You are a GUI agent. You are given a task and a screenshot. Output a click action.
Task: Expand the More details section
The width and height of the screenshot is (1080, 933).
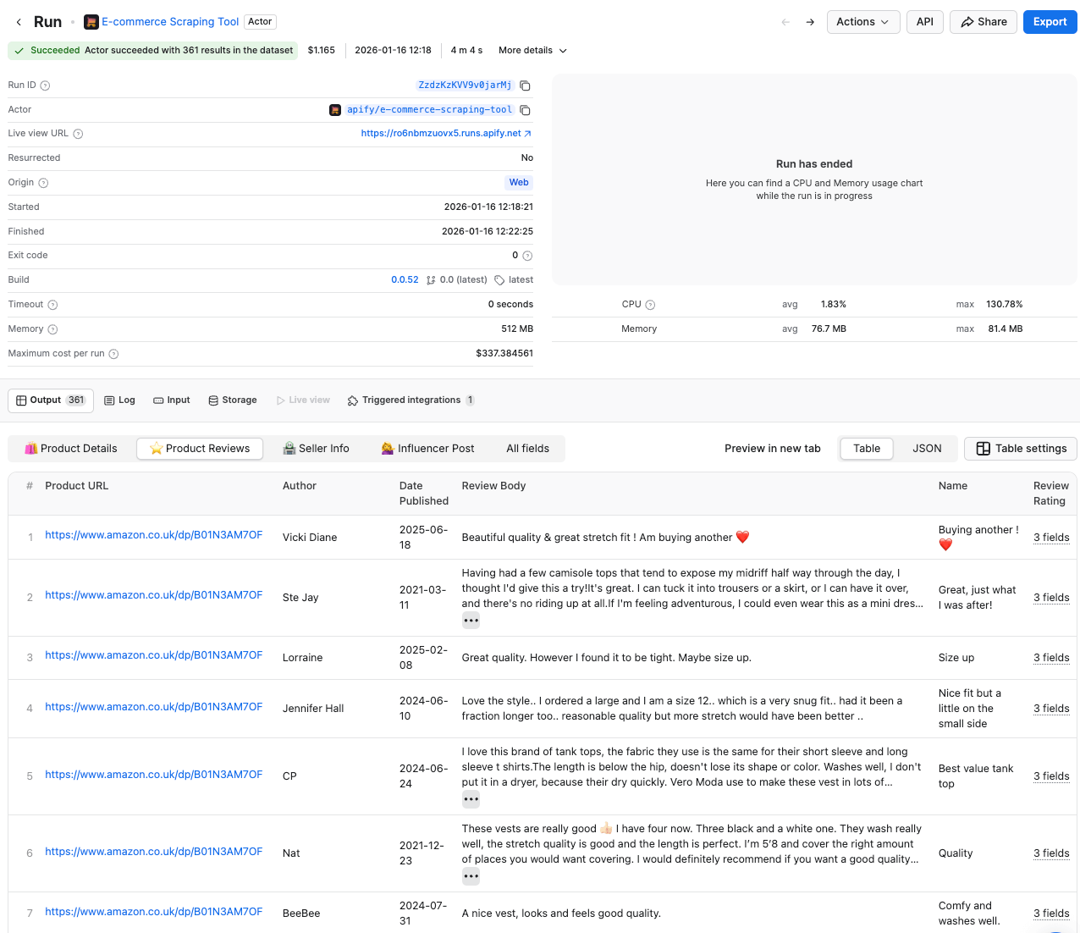click(532, 50)
